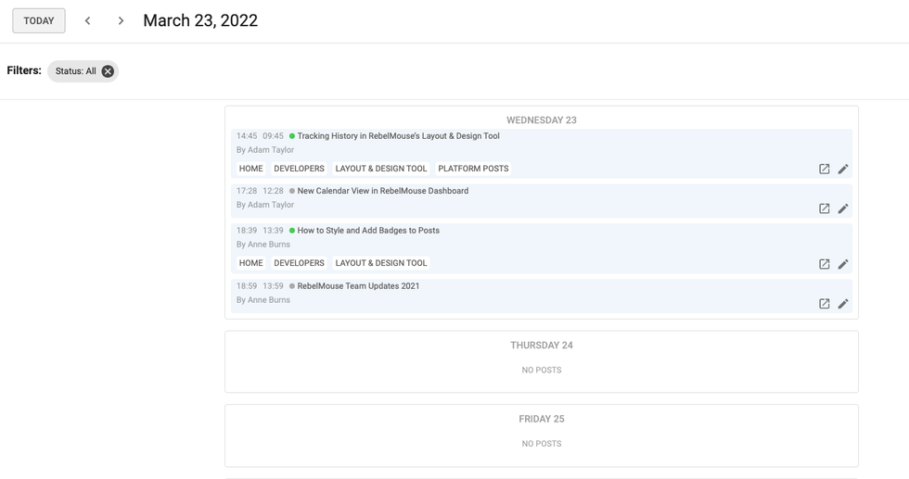Screen dimensions: 909x479
Task: Edit RebelMouse Team Updates 2021 post
Action: click(843, 304)
